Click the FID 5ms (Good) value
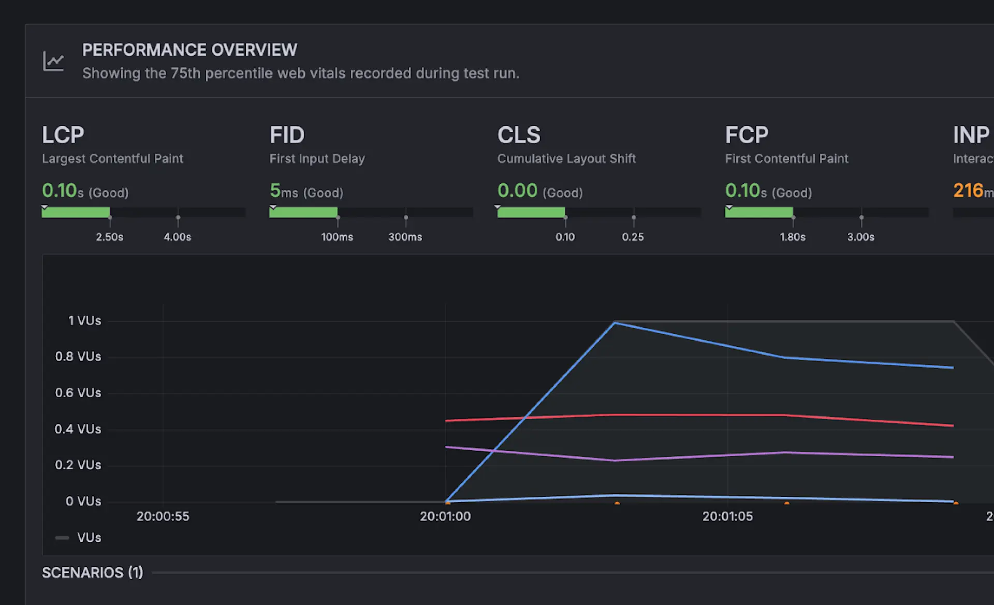994x605 pixels. click(306, 191)
